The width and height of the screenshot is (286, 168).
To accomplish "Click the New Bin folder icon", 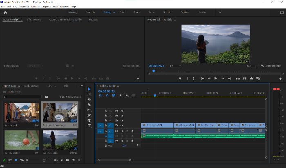I will [x=67, y=160].
